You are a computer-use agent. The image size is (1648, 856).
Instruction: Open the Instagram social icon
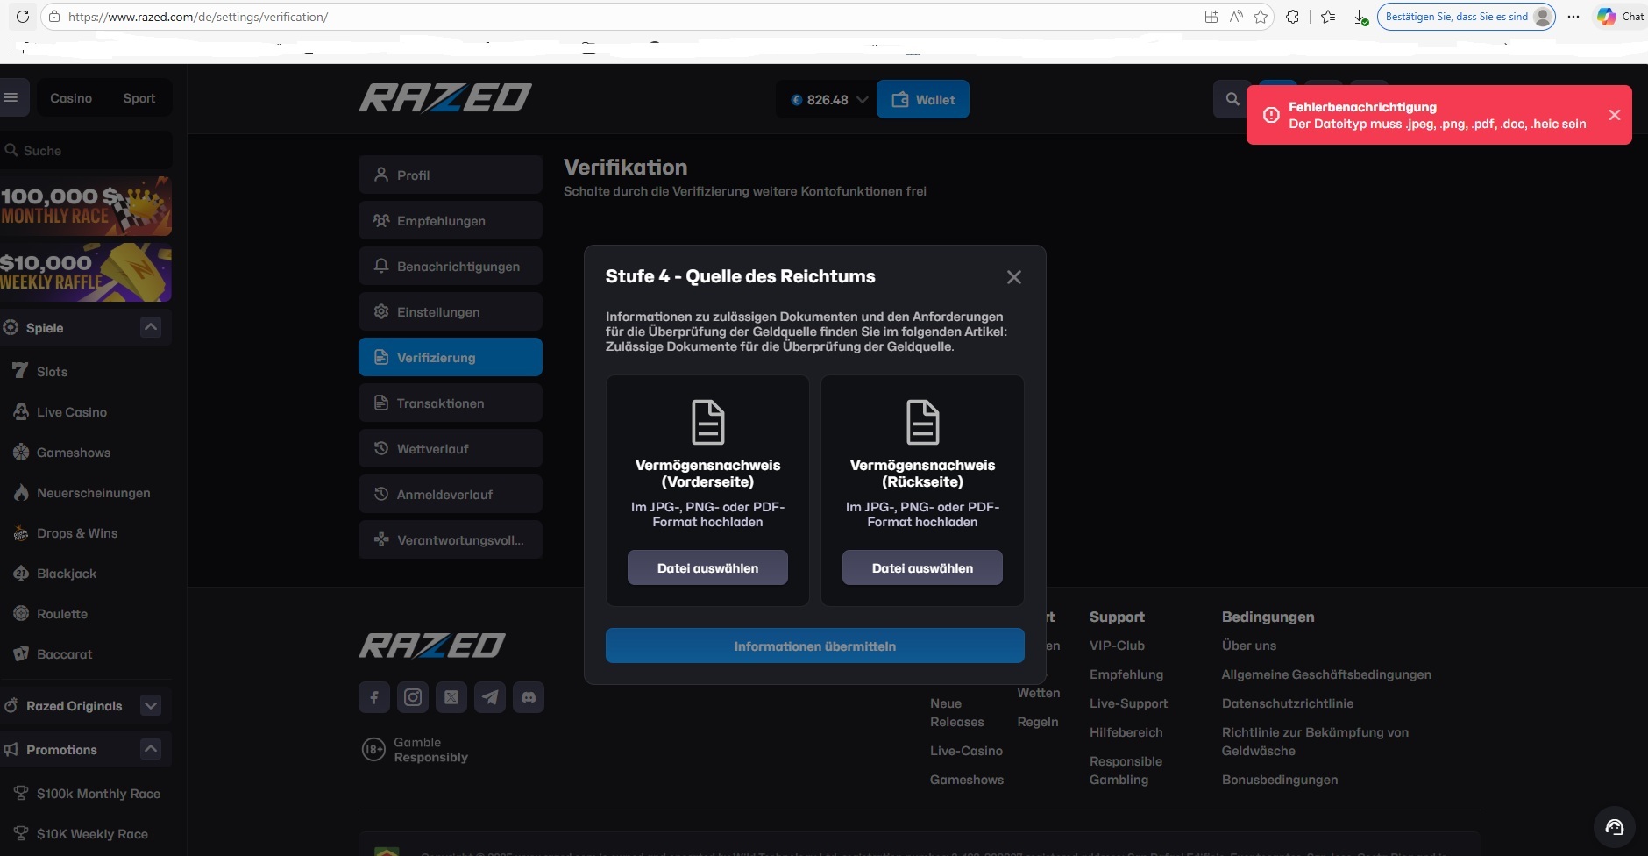[x=413, y=697]
